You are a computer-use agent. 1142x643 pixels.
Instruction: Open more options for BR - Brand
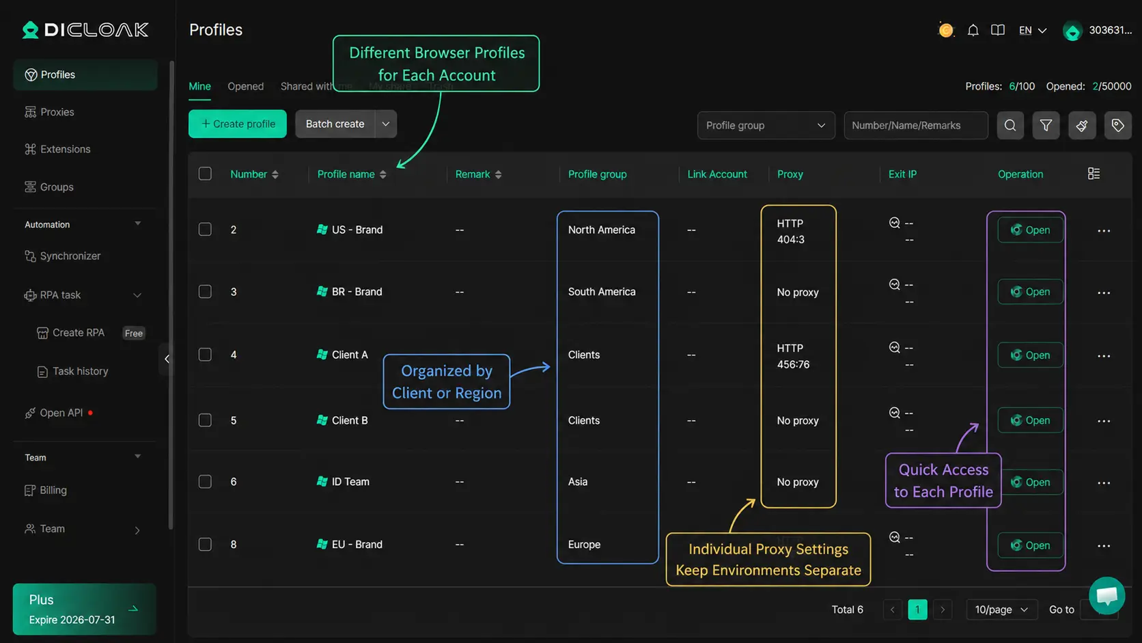point(1104,293)
